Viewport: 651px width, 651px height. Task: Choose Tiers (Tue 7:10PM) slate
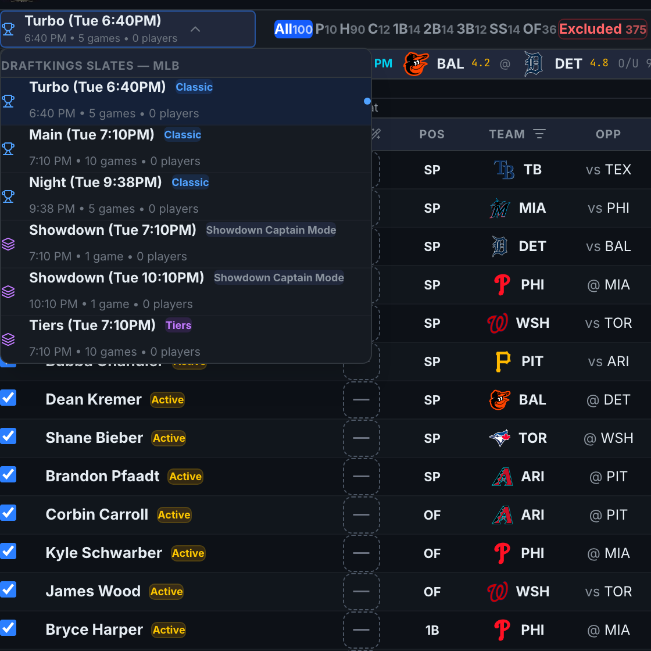(185, 339)
